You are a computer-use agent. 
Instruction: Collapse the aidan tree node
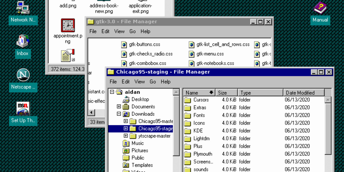point(112,92)
